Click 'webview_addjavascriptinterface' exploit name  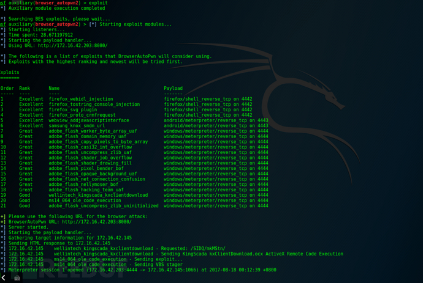[89, 120]
